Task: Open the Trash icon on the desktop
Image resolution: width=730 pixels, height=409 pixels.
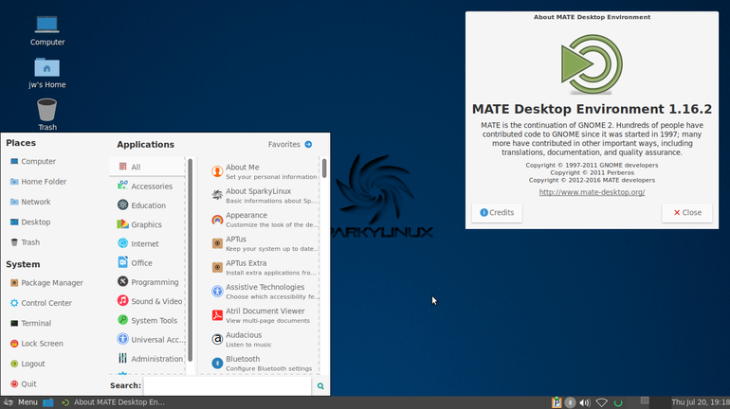Action: (47, 115)
